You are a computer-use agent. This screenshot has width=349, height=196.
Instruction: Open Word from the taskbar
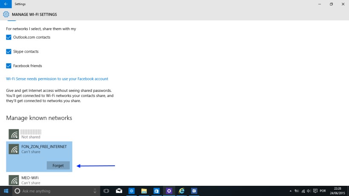[194, 191]
